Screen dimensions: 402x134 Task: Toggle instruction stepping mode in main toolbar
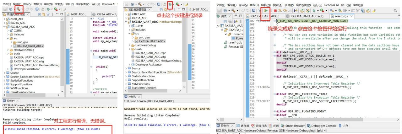point(295,11)
